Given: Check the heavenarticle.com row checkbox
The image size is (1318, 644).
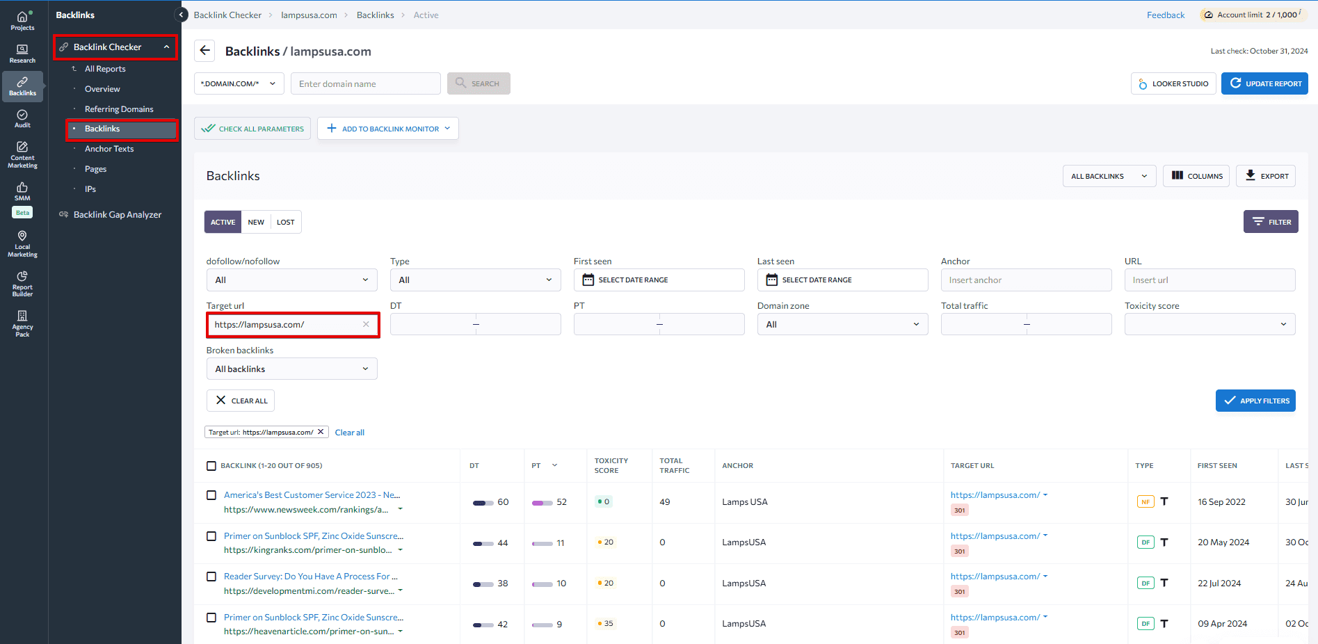Looking at the screenshot, I should point(211,618).
